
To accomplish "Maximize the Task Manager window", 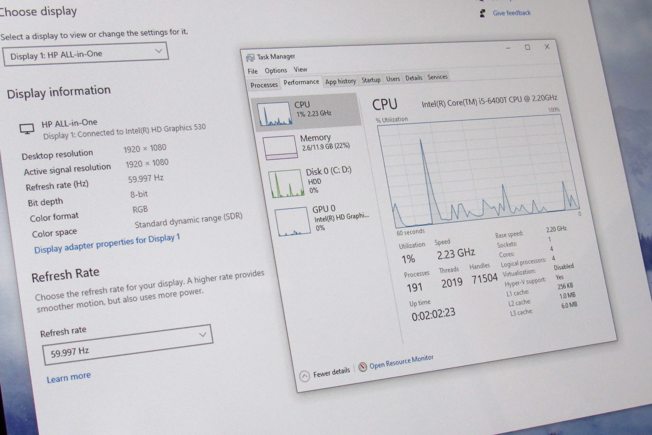I will point(527,47).
